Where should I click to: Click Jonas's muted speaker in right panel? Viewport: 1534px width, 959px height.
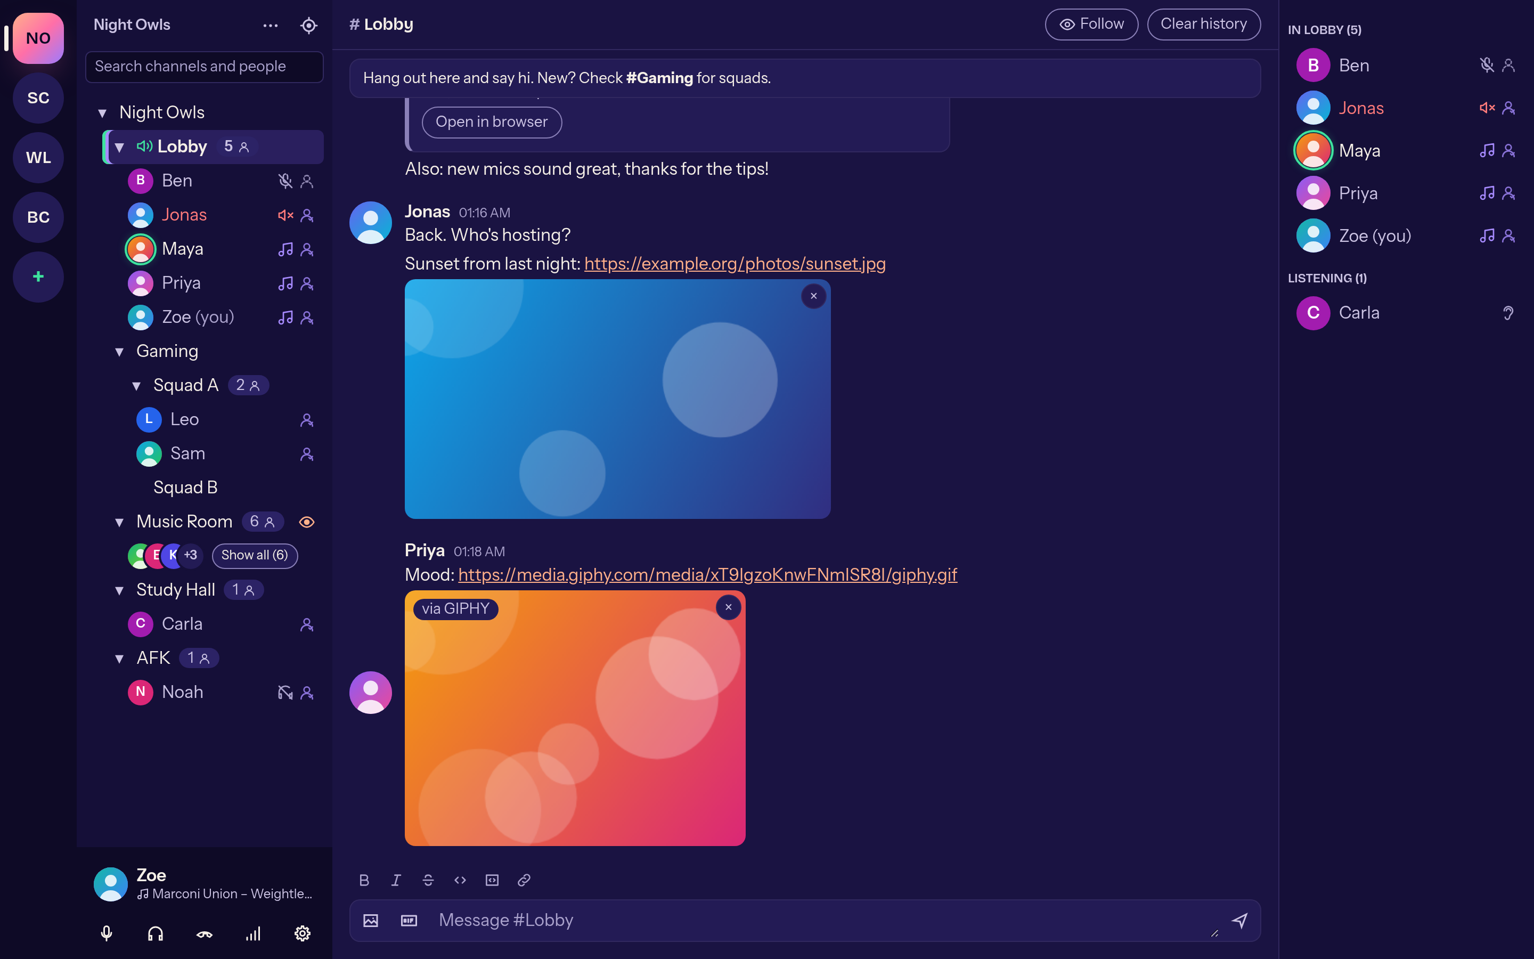[x=1487, y=108]
